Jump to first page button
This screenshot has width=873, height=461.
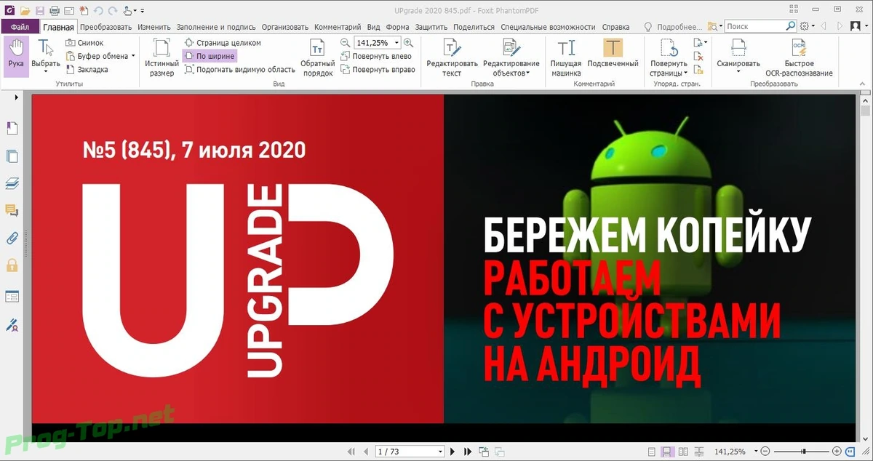(352, 452)
